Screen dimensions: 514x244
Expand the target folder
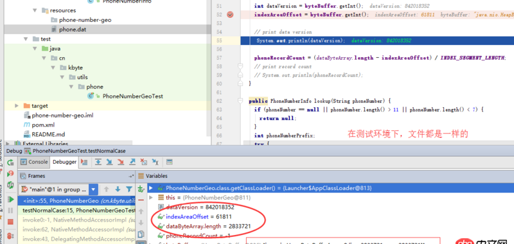pos(17,106)
